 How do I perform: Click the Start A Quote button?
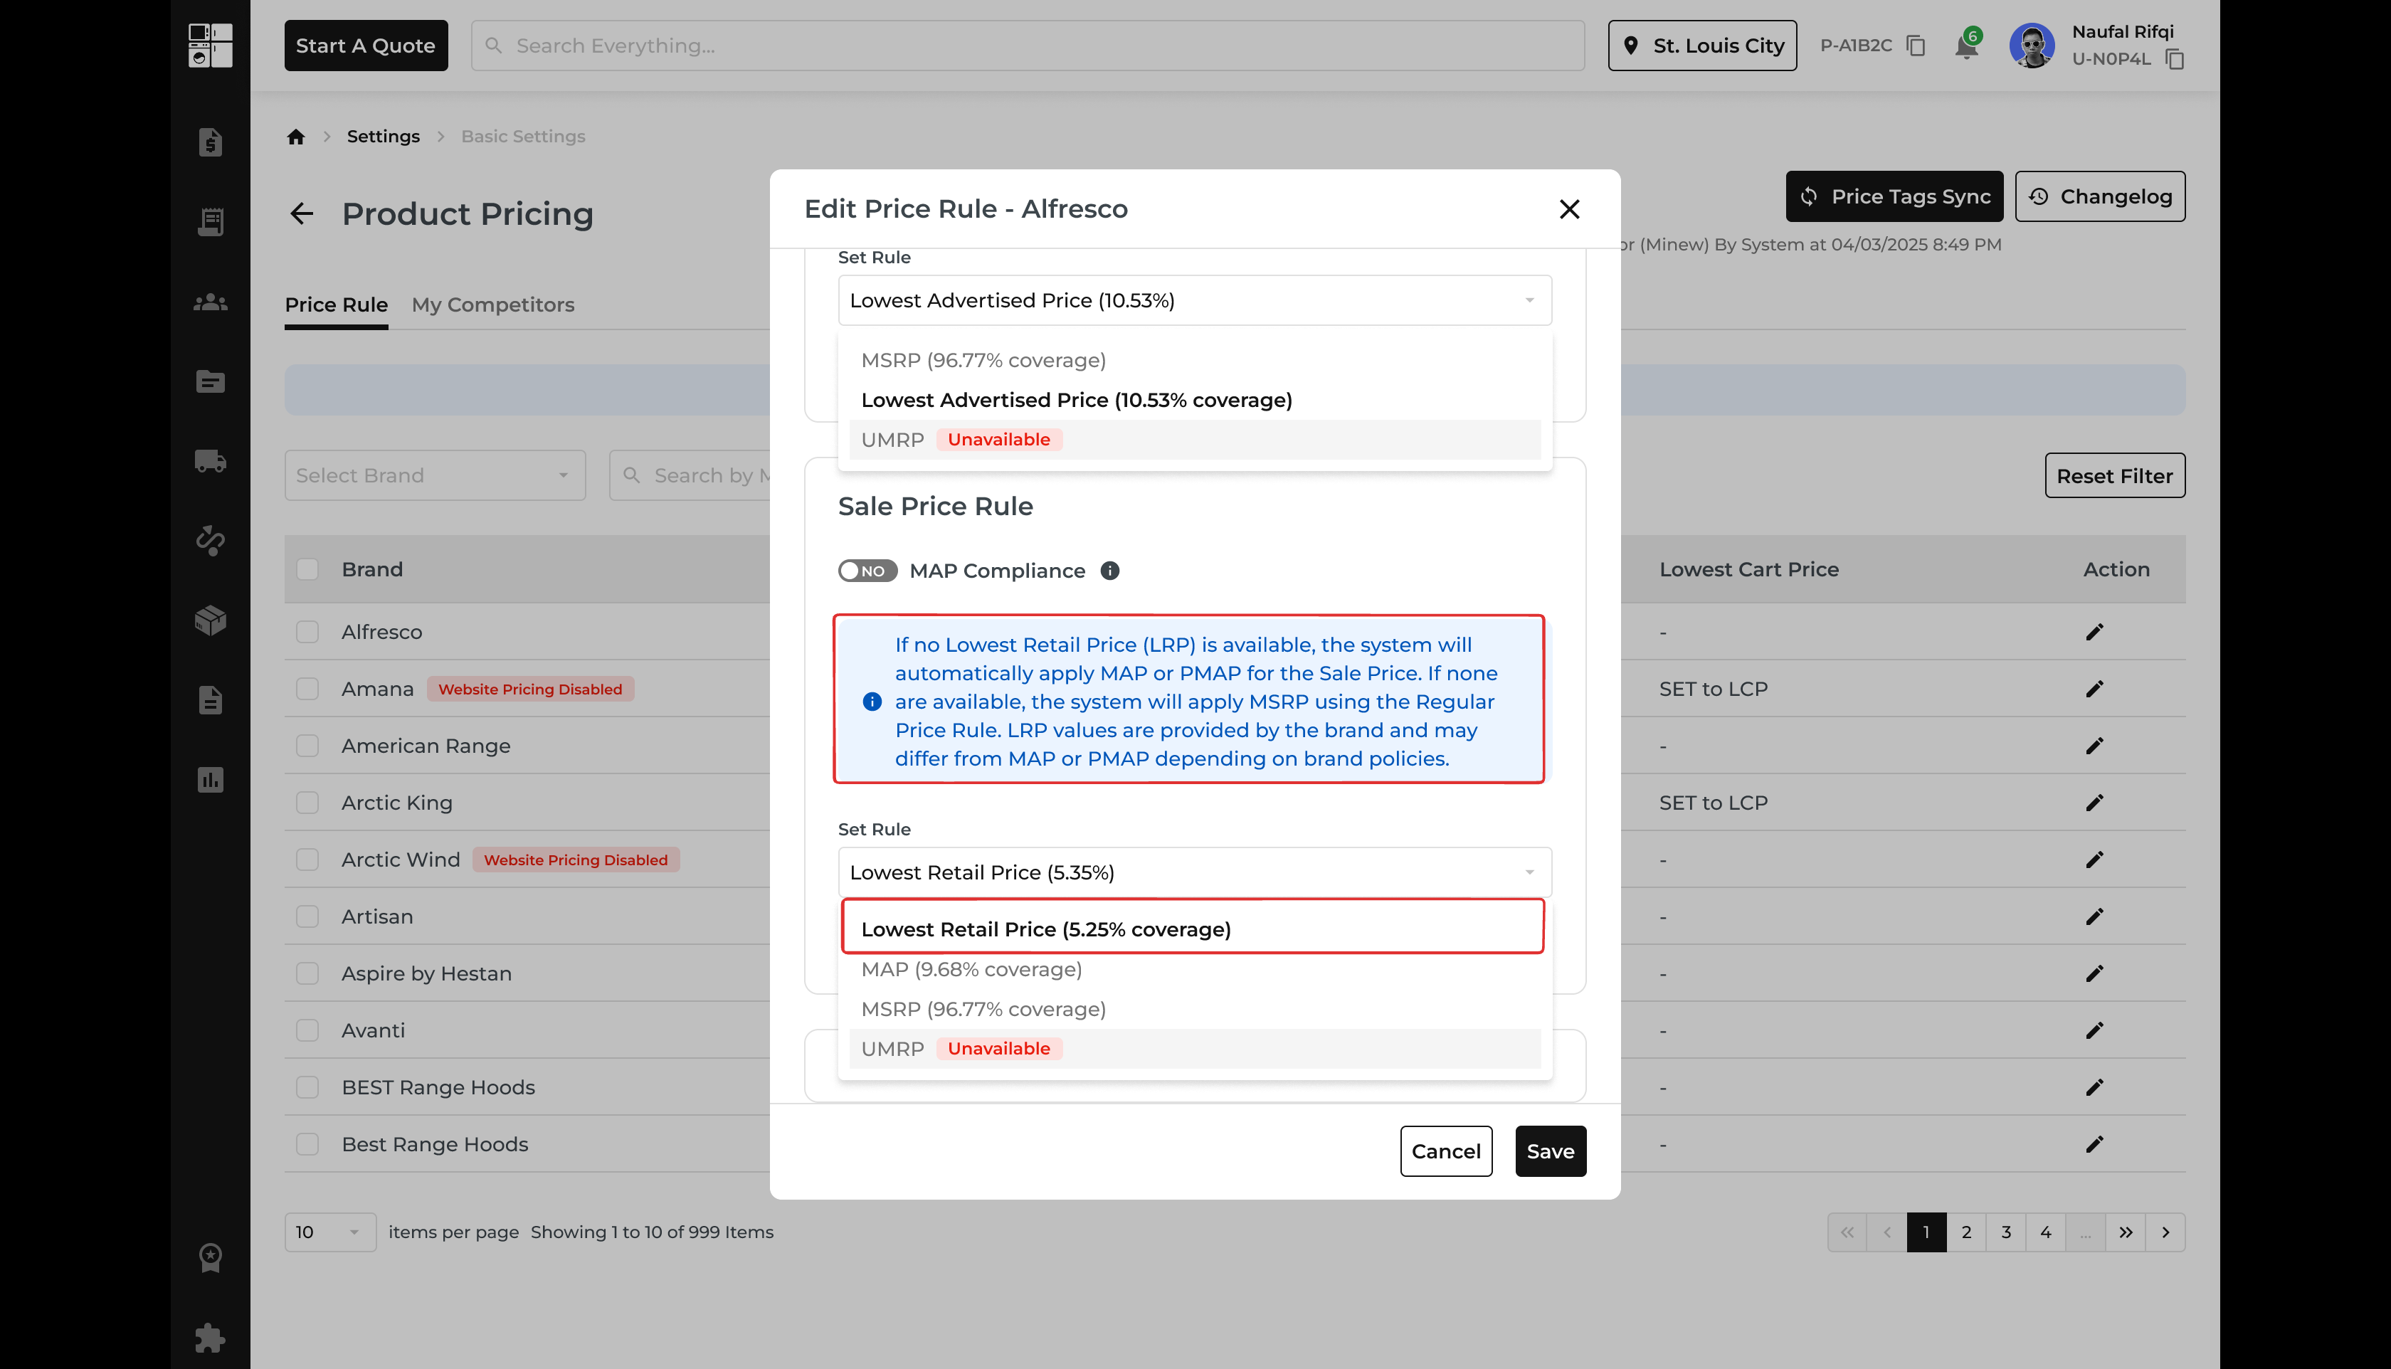point(366,45)
